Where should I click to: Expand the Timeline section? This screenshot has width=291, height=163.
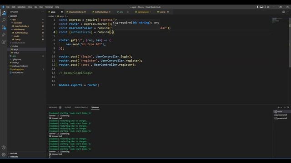(14, 157)
